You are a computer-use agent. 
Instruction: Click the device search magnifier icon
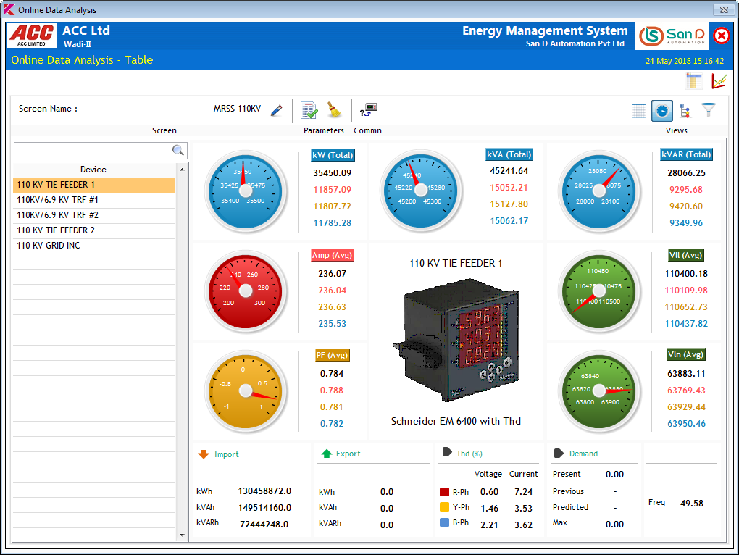pyautogui.click(x=178, y=151)
